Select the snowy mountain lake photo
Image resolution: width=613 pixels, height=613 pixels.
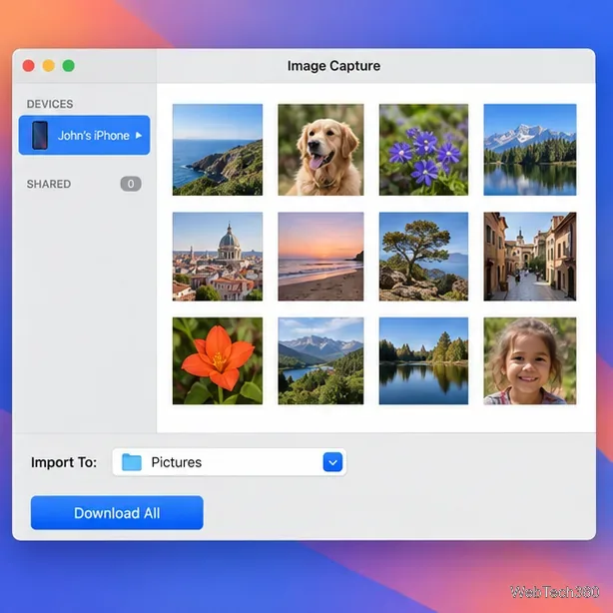530,150
